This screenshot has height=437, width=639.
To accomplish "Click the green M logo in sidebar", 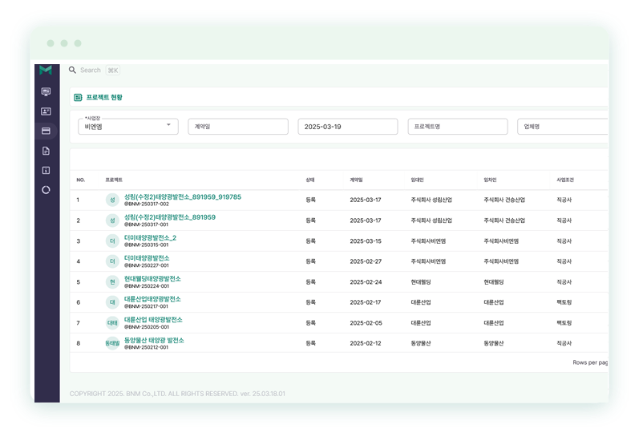I will tap(46, 71).
